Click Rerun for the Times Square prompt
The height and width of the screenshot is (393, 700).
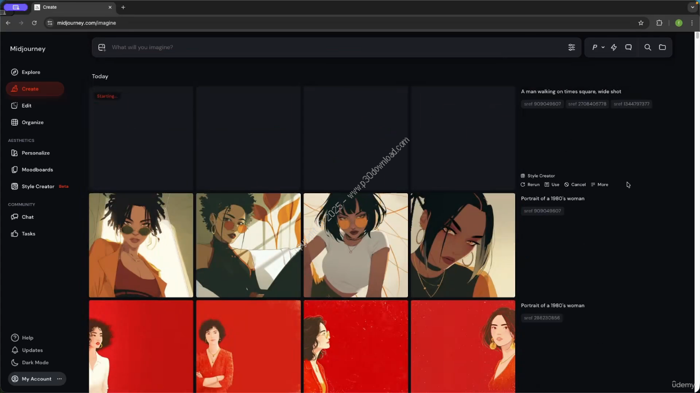tap(530, 184)
